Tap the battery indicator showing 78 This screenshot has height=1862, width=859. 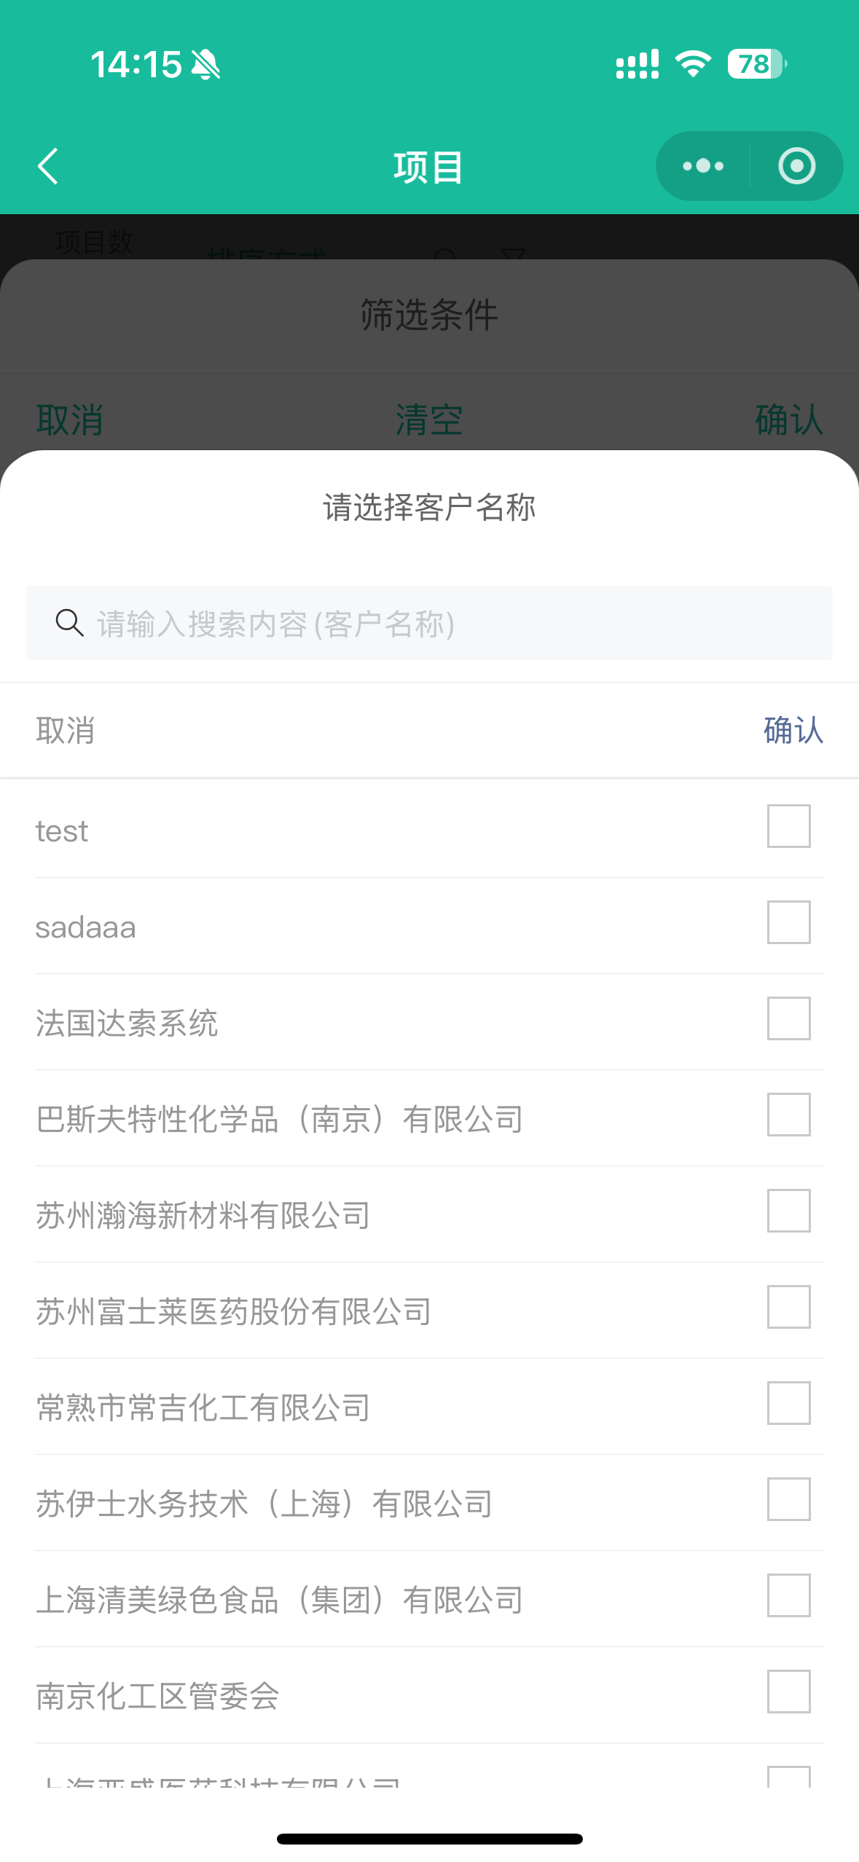click(756, 64)
